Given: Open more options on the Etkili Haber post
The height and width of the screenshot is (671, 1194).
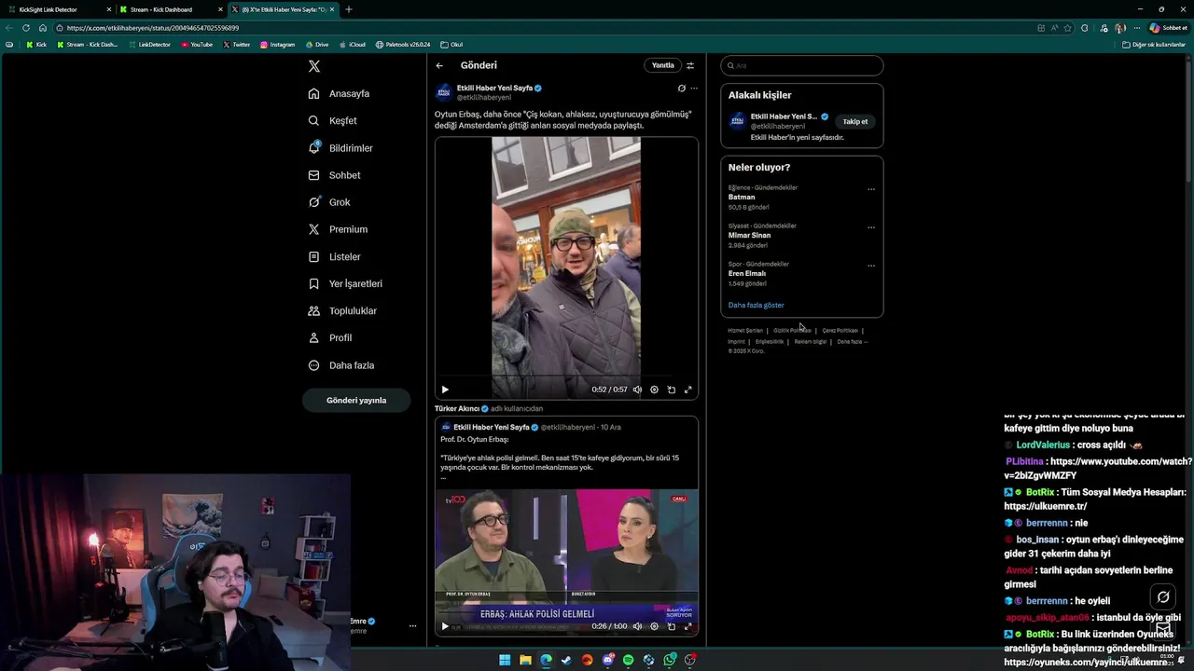Looking at the screenshot, I should (x=693, y=89).
